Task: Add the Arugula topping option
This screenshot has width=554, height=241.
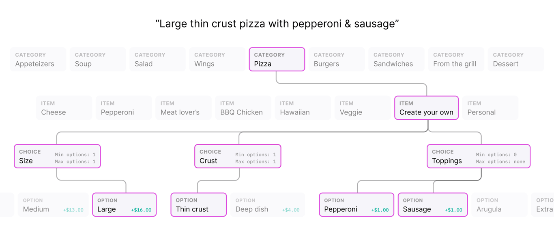Action: 500,205
